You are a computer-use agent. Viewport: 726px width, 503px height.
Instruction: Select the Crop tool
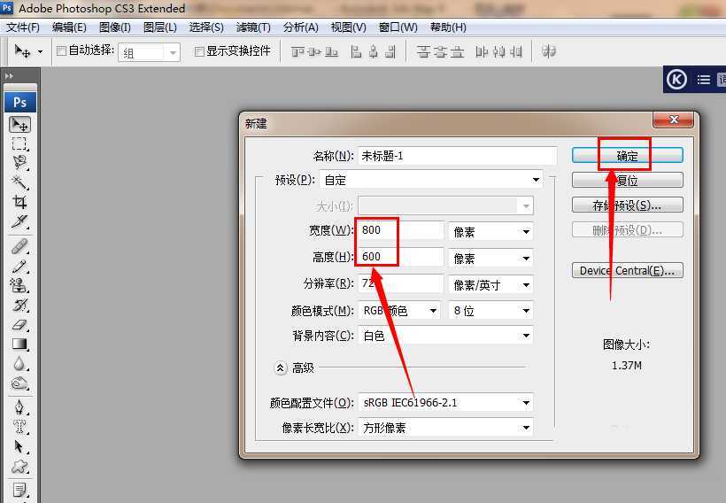click(x=19, y=202)
